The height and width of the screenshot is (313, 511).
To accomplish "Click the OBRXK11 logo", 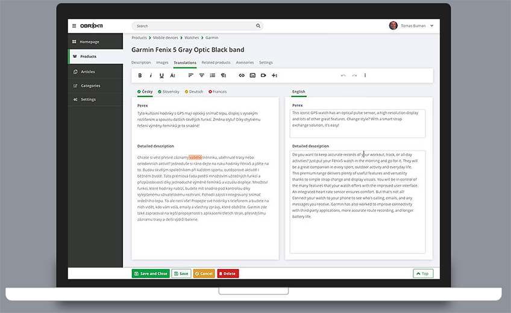I will (92, 26).
